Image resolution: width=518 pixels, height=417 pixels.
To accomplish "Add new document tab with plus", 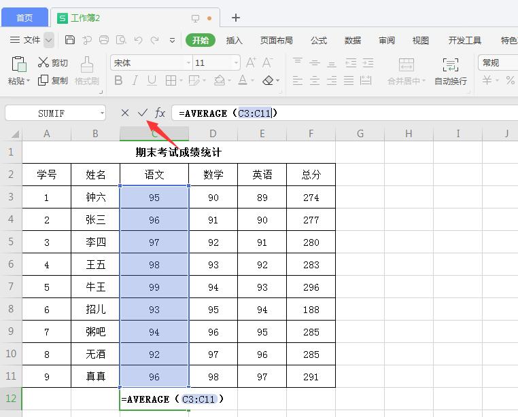I will coord(235,18).
